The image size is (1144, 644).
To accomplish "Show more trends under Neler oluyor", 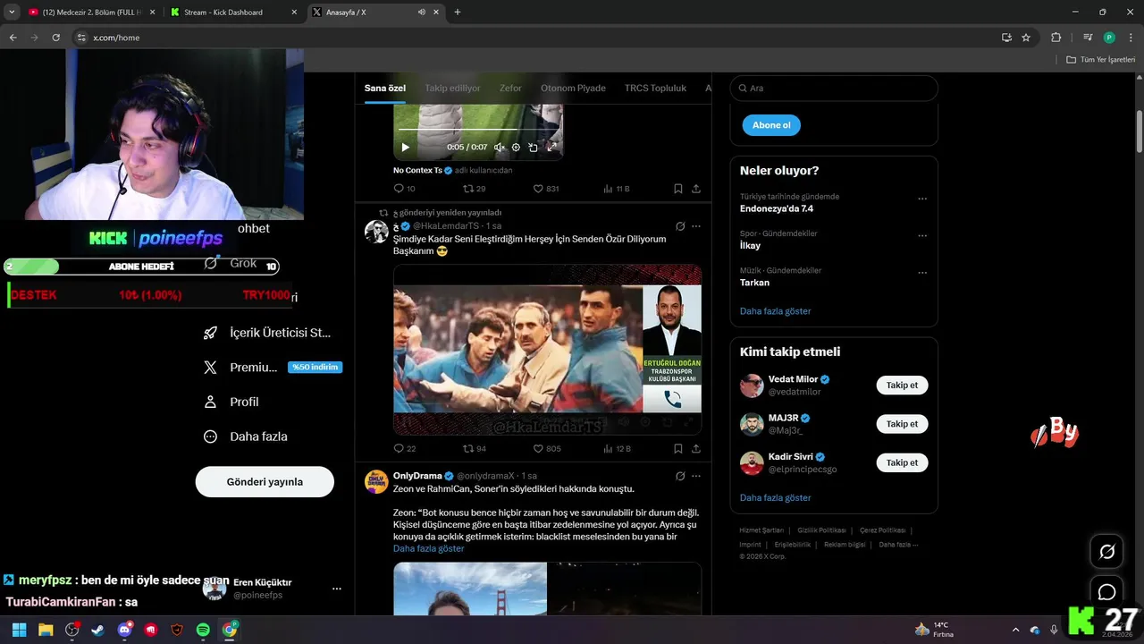I will tap(775, 311).
